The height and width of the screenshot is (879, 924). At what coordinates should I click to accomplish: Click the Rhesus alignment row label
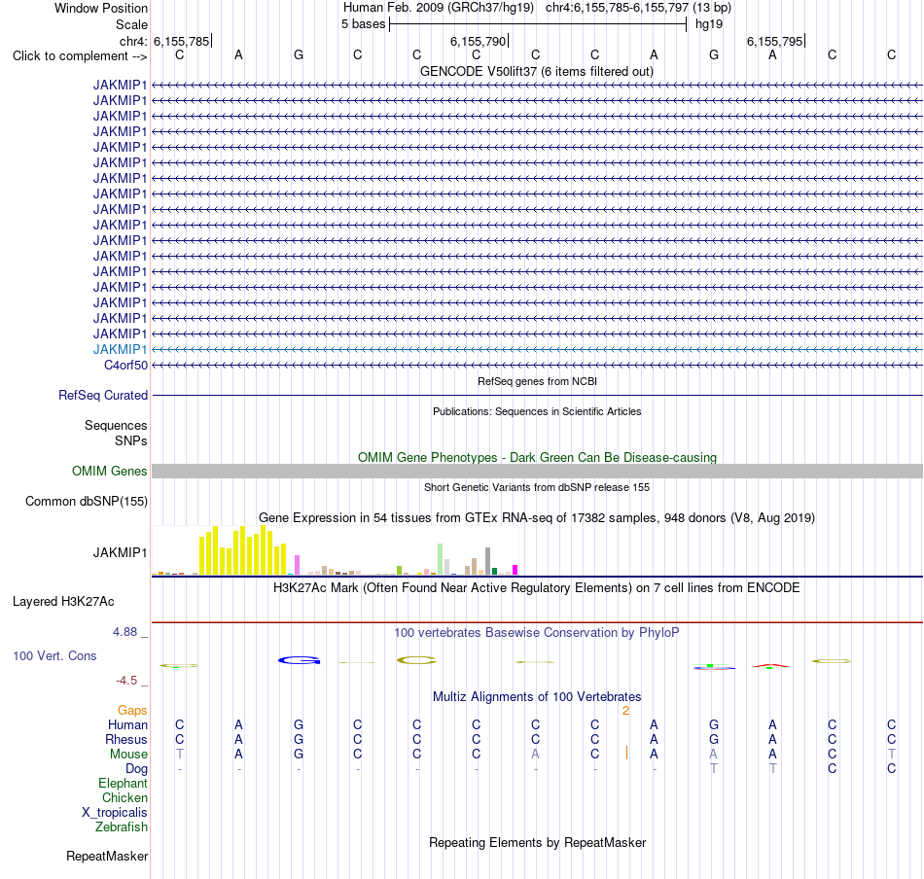[126, 739]
